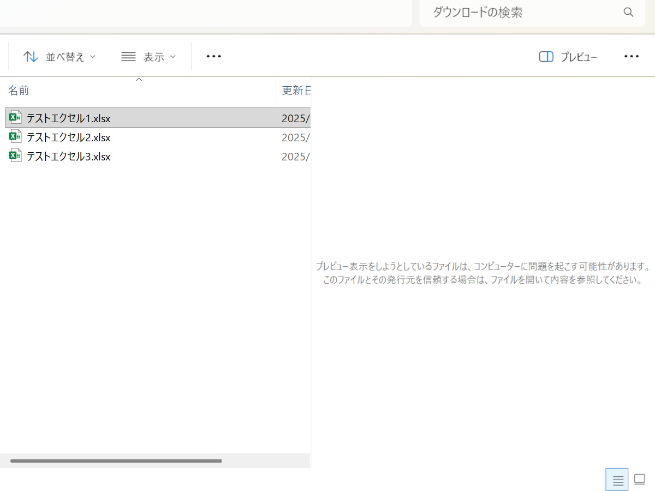
Task: Select the テストエクセル2.xlsx file name
Action: coord(68,137)
